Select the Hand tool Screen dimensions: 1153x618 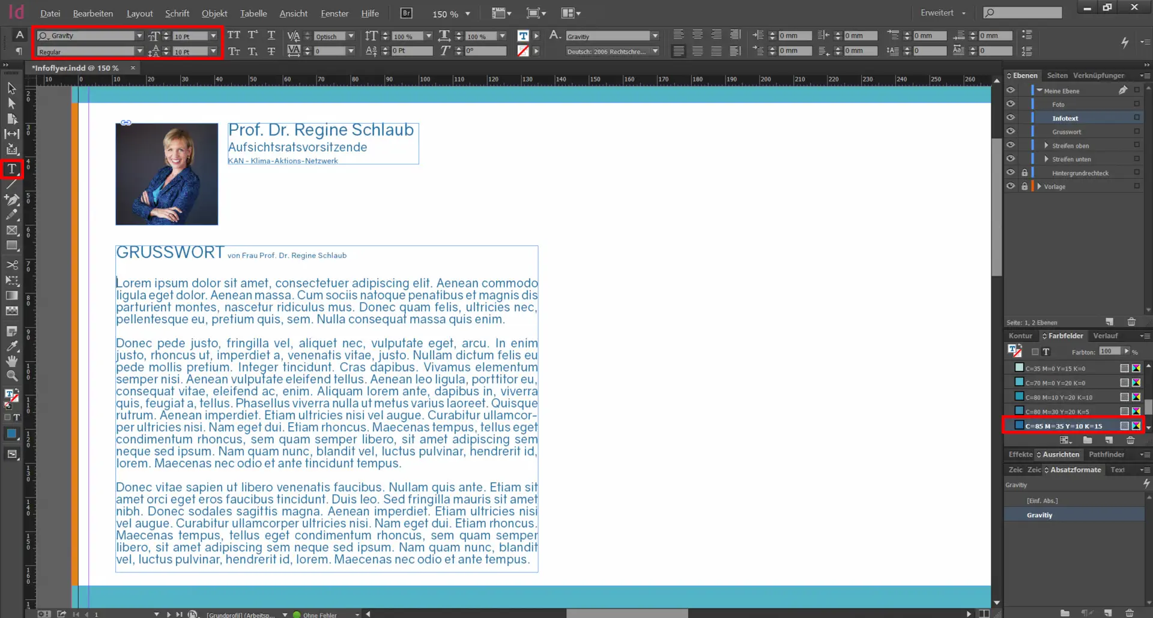pyautogui.click(x=11, y=361)
